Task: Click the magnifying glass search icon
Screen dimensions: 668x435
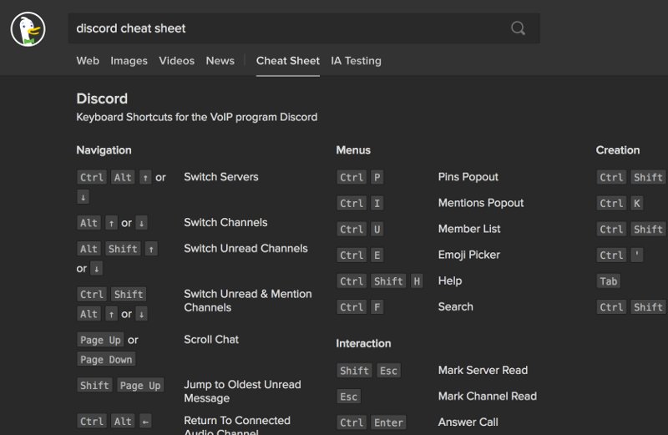Action: (x=518, y=28)
